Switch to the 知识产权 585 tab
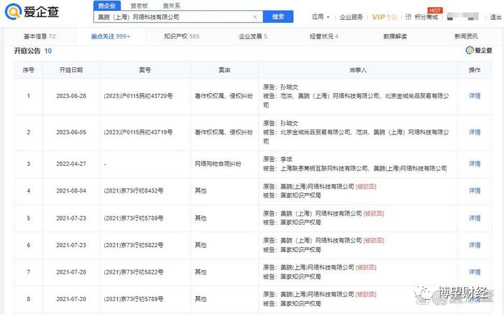Screen dimensions: 504x315 point(181,36)
